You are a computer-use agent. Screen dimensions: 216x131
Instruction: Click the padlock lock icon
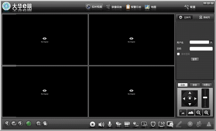pos(45,123)
